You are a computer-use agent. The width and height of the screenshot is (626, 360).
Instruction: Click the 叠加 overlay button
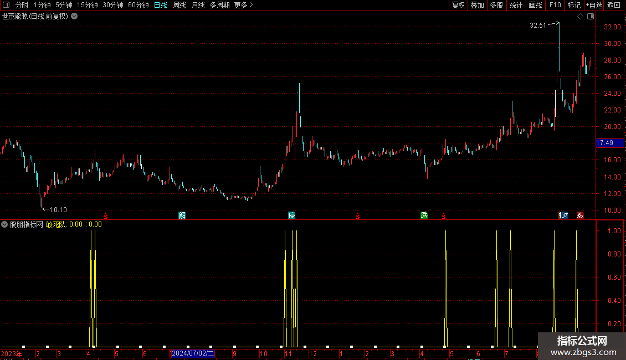pos(477,5)
